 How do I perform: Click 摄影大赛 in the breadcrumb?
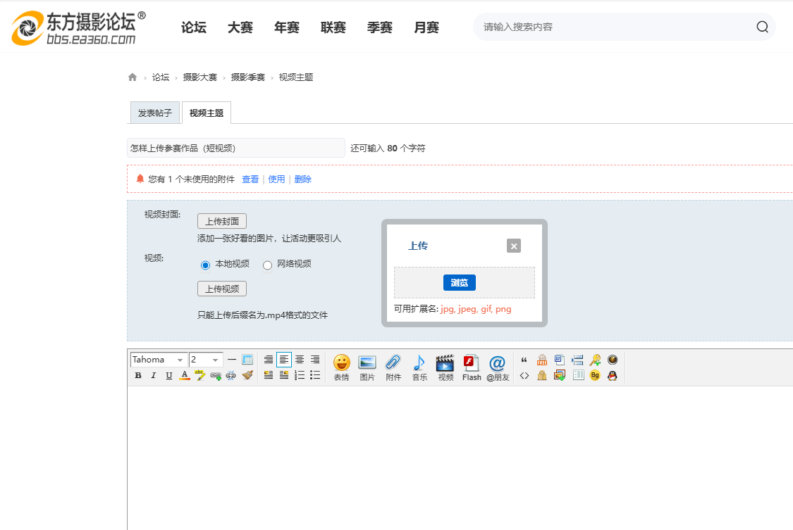coord(199,77)
